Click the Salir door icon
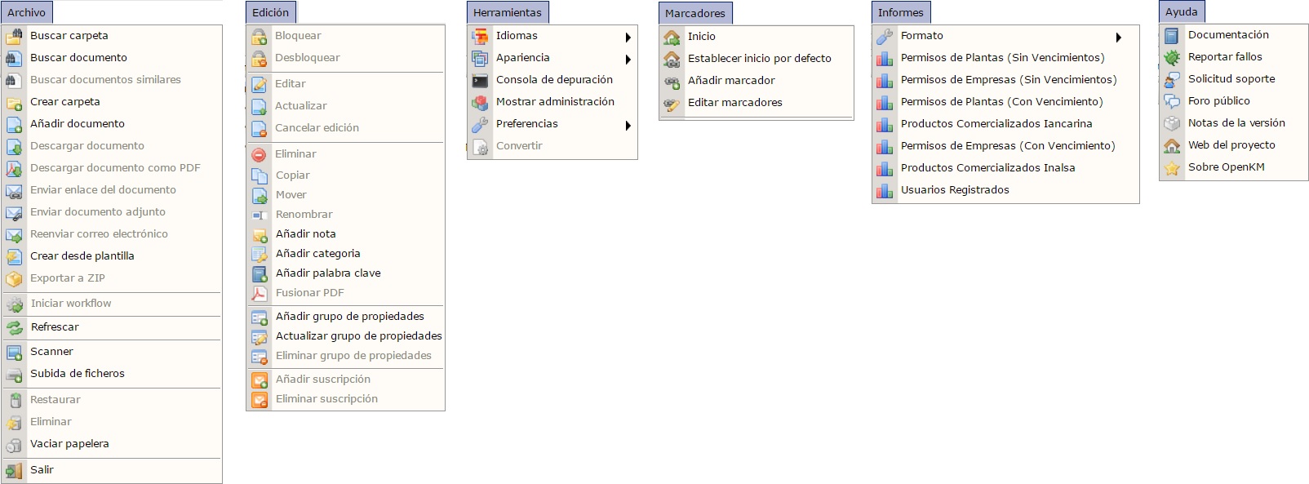The height and width of the screenshot is (484, 1309). pyautogui.click(x=14, y=470)
